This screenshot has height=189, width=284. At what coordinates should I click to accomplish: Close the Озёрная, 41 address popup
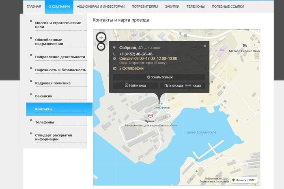click(x=204, y=46)
